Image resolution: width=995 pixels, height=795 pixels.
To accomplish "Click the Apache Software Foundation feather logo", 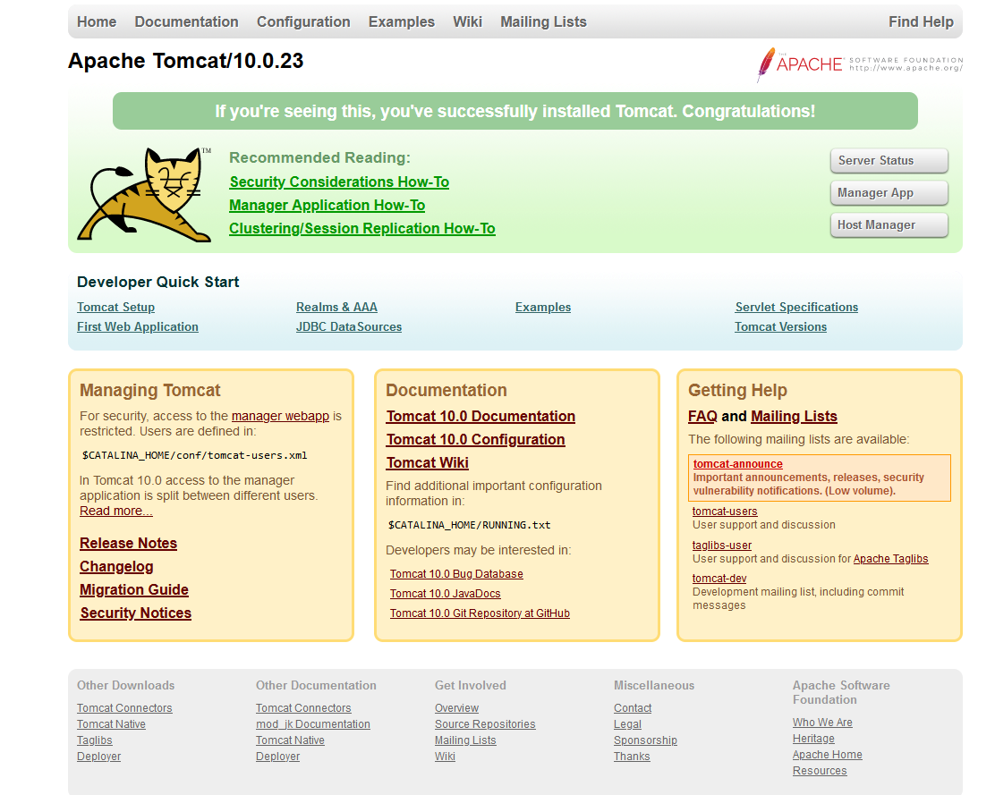I will (x=860, y=64).
